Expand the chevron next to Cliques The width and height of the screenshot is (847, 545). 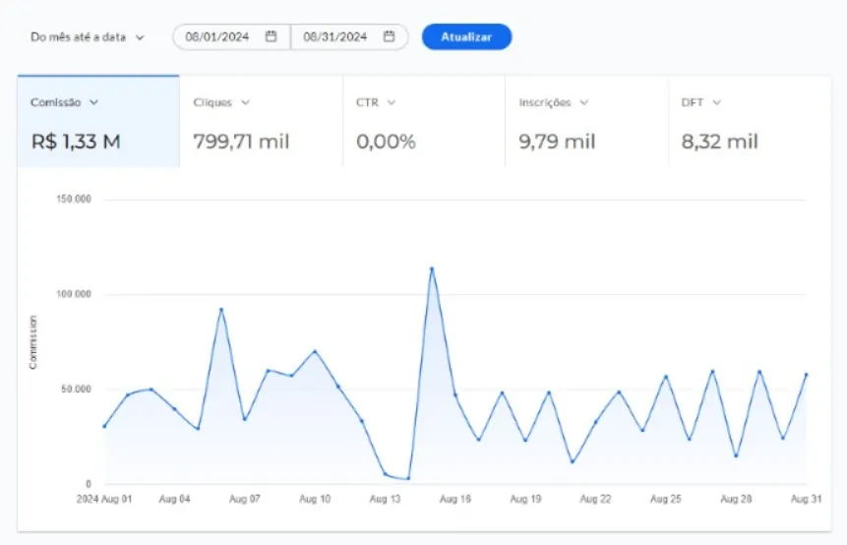point(245,102)
